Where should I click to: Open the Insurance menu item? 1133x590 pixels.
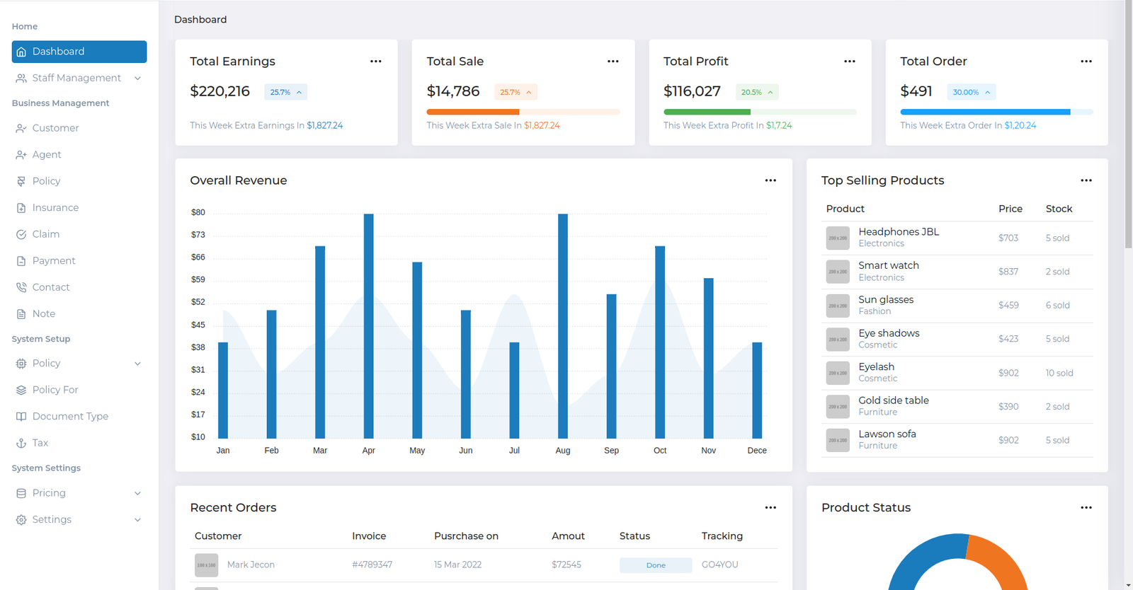click(55, 208)
